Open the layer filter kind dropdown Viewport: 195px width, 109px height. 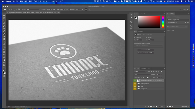coord(140,72)
